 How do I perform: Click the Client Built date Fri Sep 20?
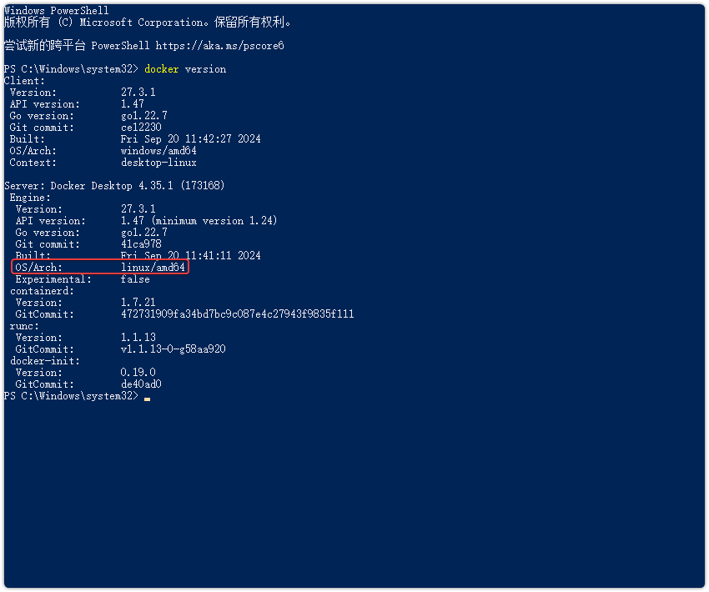190,139
